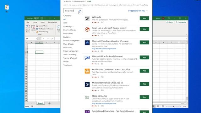Viewport: 201px width, 113px height.
Task: Open Comments in Excel
Action: coord(181,22)
